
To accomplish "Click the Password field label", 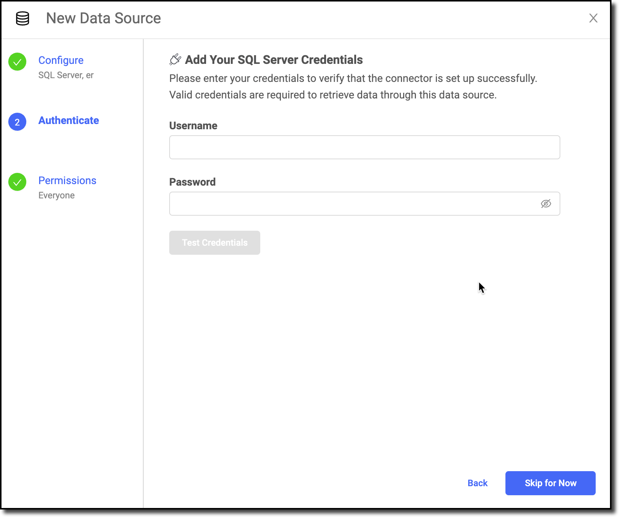I will (192, 182).
